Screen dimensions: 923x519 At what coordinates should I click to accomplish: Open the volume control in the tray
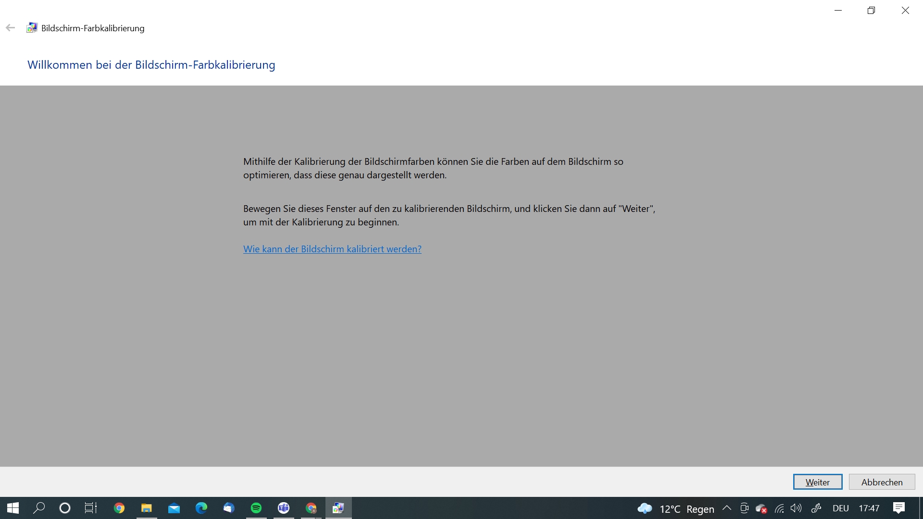797,508
